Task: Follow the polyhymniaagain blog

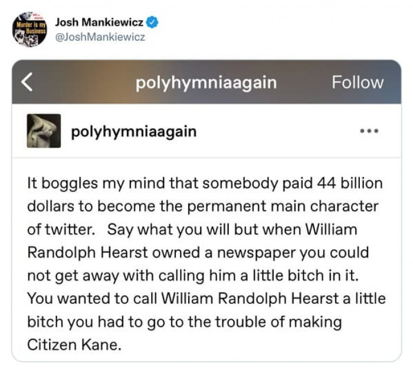Action: pyautogui.click(x=358, y=82)
